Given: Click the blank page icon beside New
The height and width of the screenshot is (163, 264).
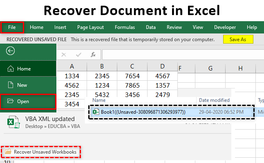Looking at the screenshot, I should click(11, 85).
